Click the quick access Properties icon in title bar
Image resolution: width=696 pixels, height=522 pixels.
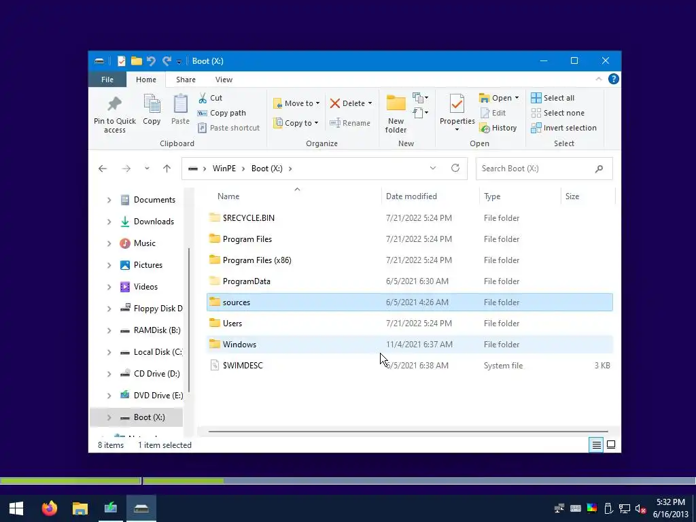point(122,61)
